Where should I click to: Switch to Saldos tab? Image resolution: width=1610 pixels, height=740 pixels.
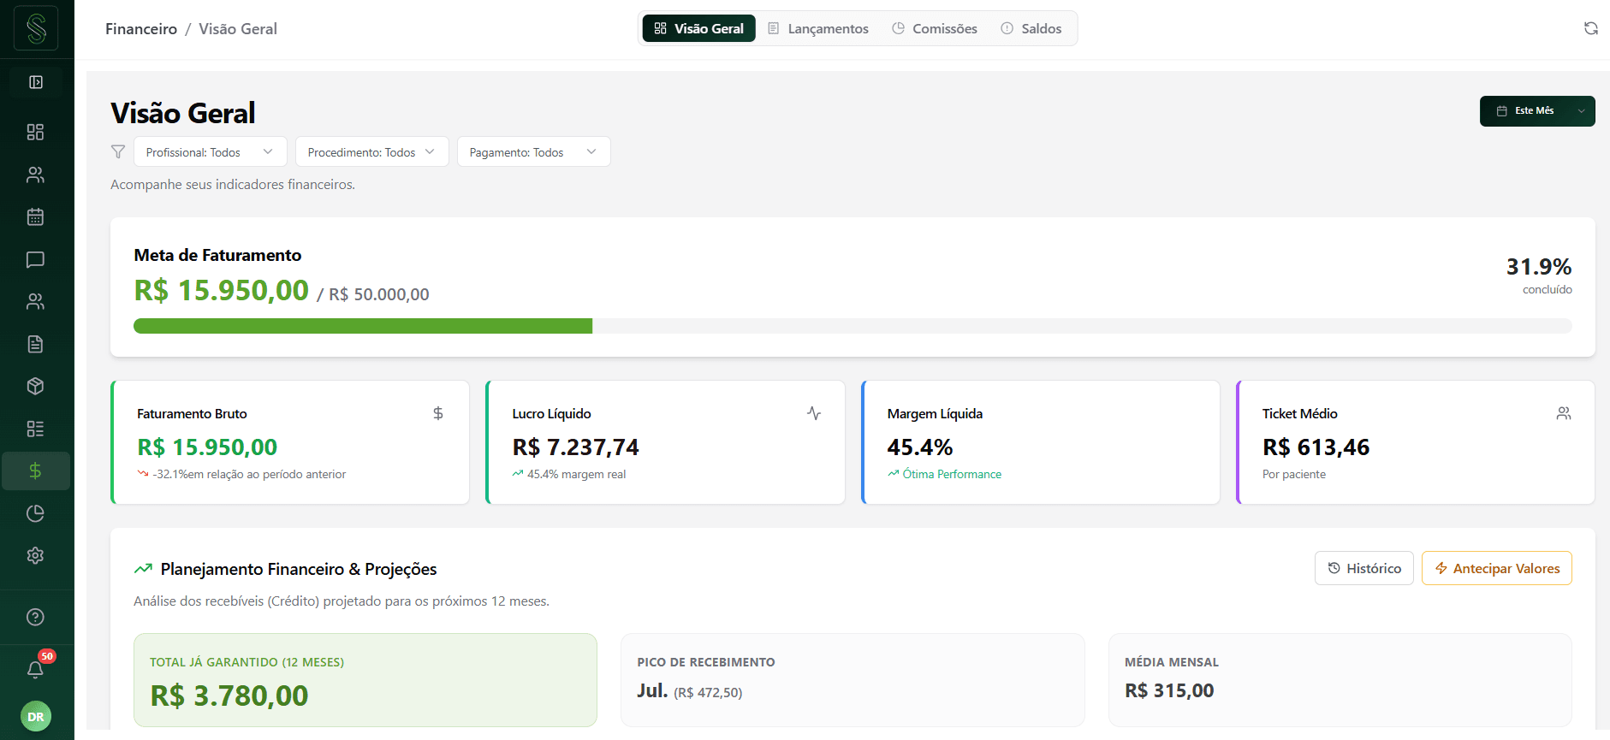[1031, 28]
